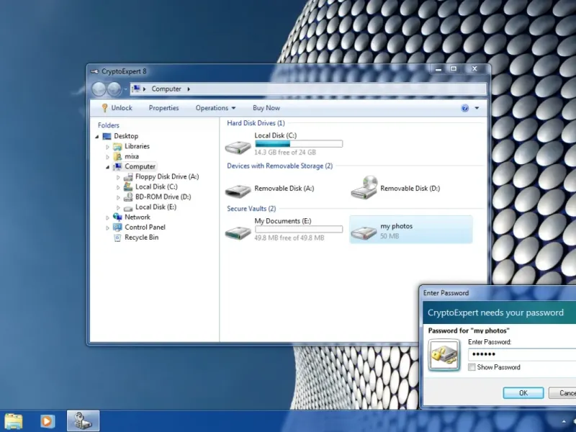Click the Control Panel icon in tree
The width and height of the screenshot is (576, 432).
[x=117, y=228]
